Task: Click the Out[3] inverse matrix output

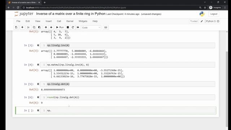Action: coord(74,54)
